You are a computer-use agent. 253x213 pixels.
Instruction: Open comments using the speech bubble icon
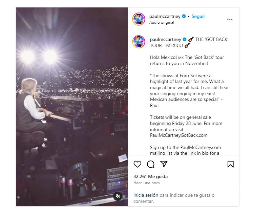coord(151,164)
